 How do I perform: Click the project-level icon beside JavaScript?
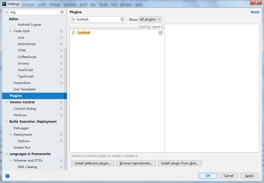[x=61, y=70]
